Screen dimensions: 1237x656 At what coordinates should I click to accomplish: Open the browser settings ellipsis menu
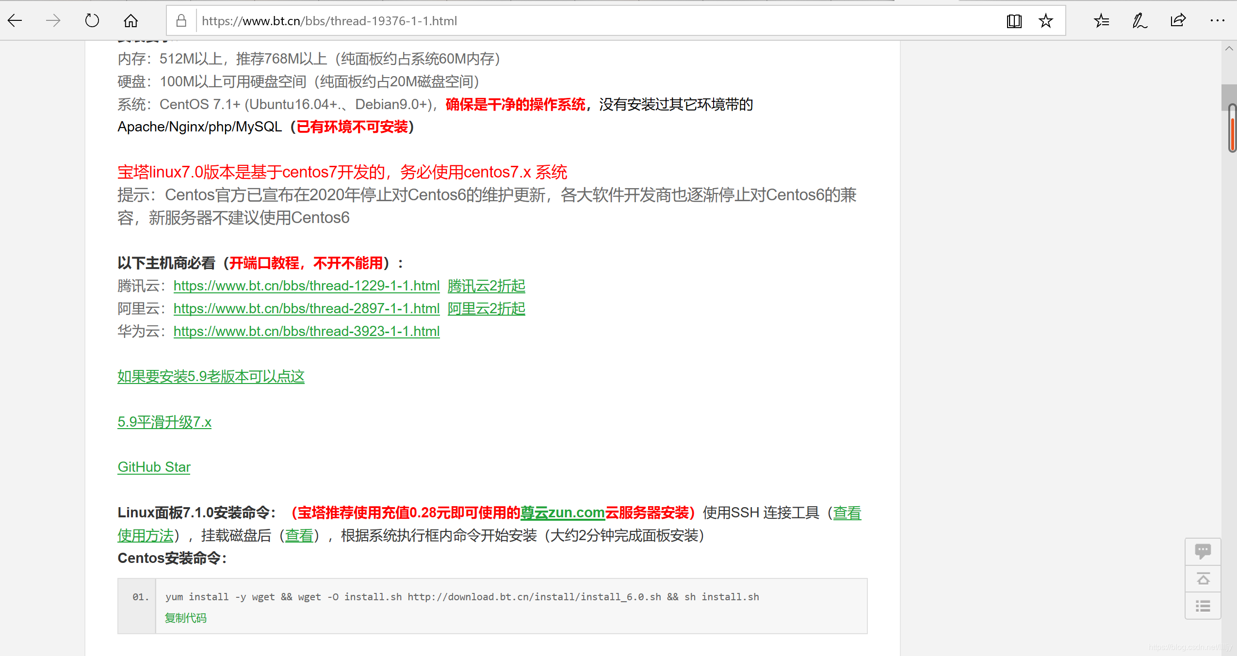pyautogui.click(x=1217, y=20)
